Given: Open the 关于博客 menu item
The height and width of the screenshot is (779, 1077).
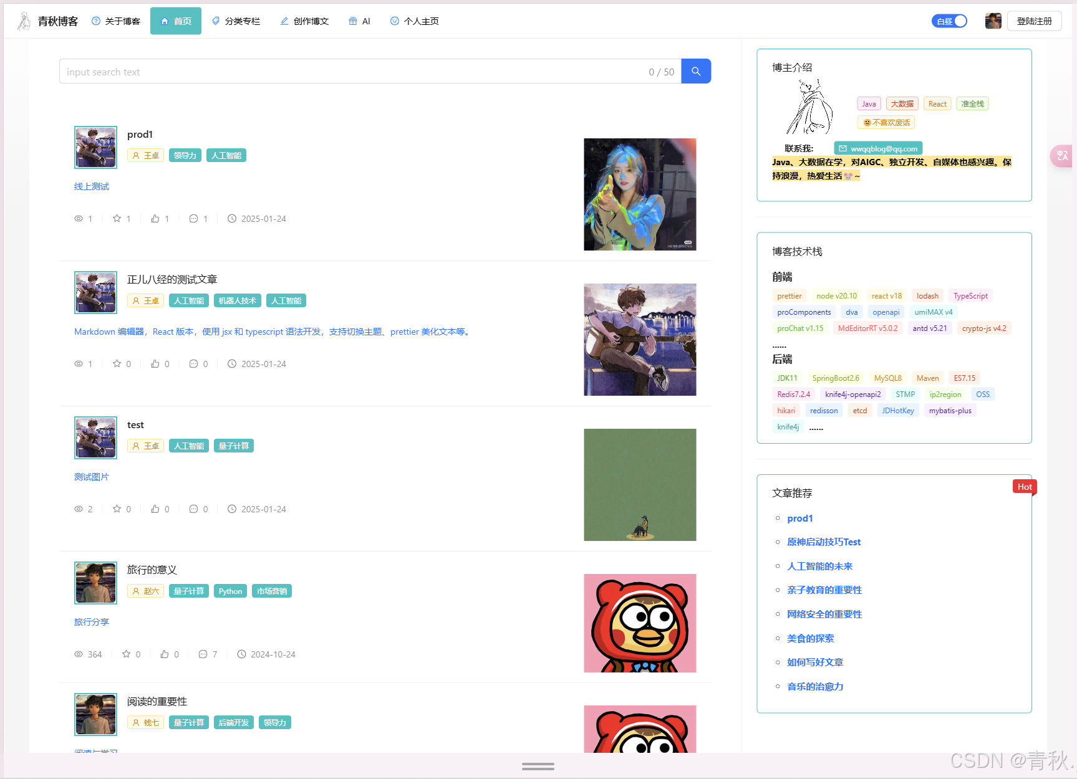Looking at the screenshot, I should point(116,21).
